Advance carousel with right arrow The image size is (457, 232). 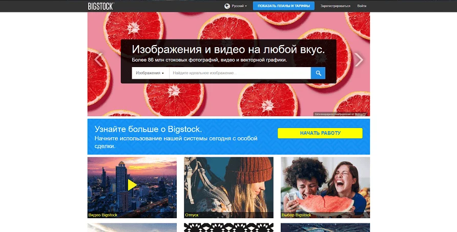point(359,60)
